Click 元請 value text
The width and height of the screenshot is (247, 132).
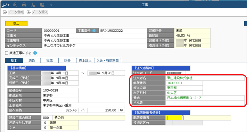click(53, 123)
